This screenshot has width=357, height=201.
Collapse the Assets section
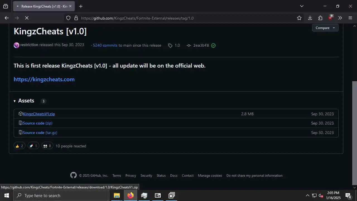pos(24,101)
